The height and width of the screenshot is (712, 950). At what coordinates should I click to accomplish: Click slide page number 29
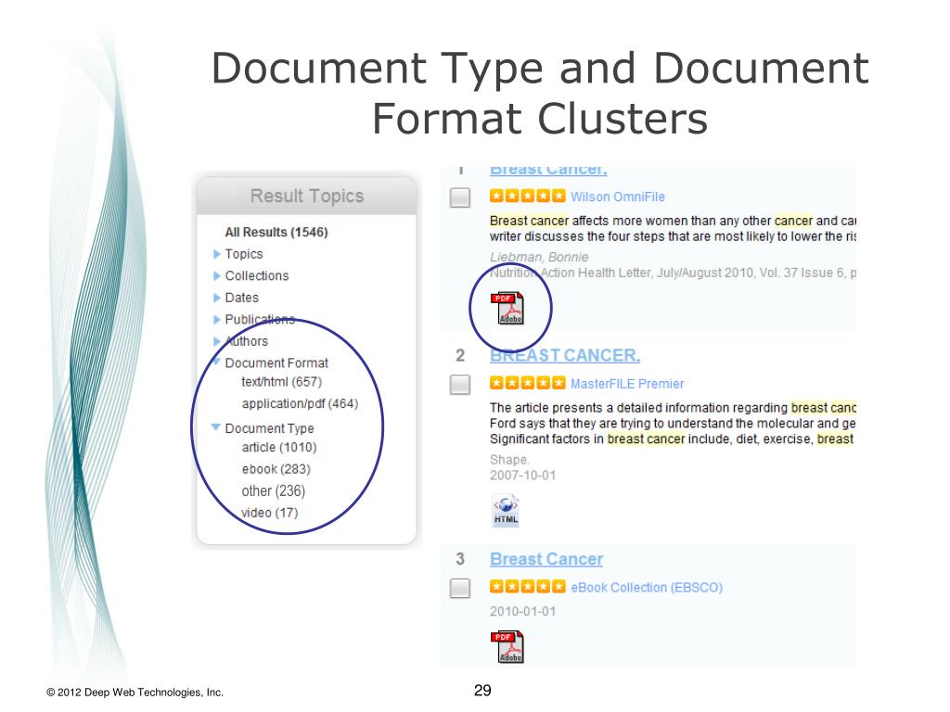[482, 690]
